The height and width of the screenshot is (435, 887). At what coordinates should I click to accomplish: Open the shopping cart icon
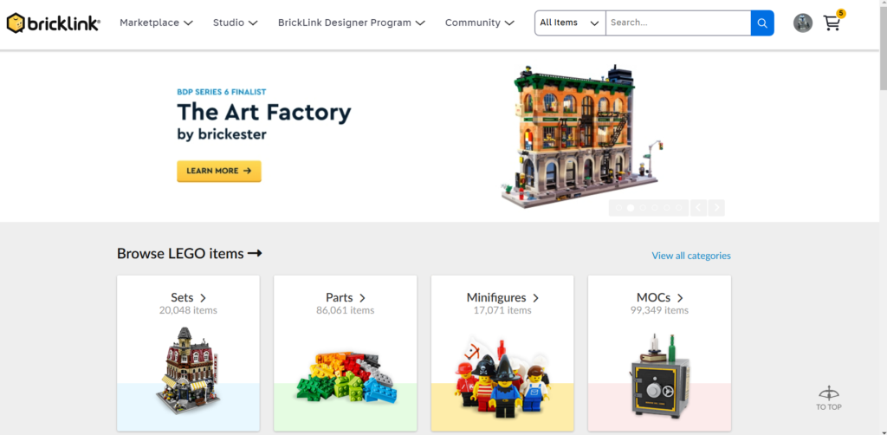click(832, 23)
